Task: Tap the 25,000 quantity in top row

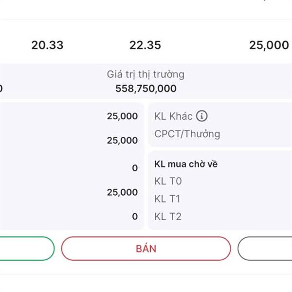Action: click(x=269, y=45)
